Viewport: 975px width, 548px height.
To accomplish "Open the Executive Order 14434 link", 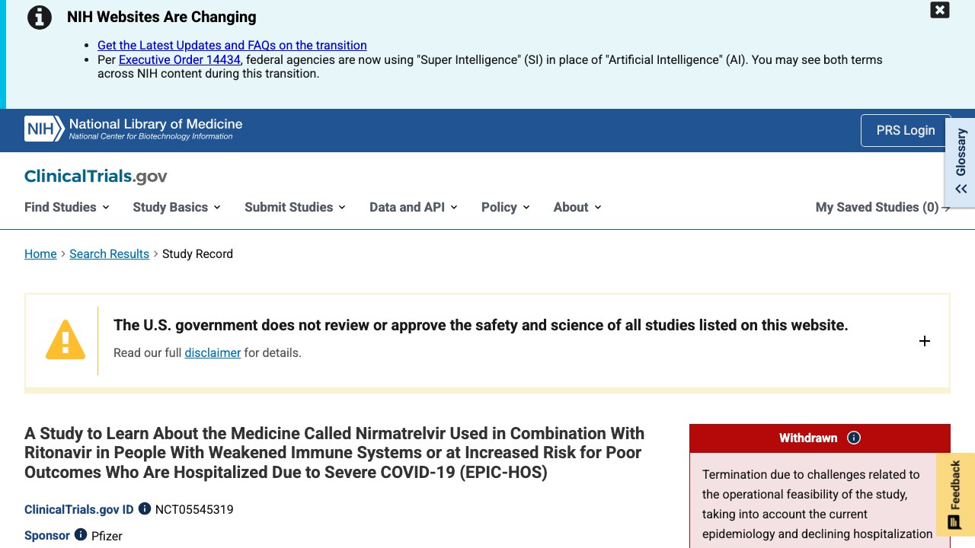I will [x=180, y=59].
